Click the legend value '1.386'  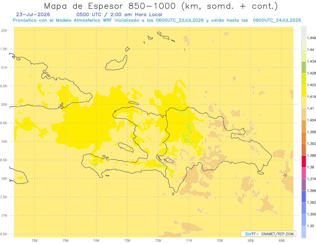pyautogui.click(x=311, y=156)
